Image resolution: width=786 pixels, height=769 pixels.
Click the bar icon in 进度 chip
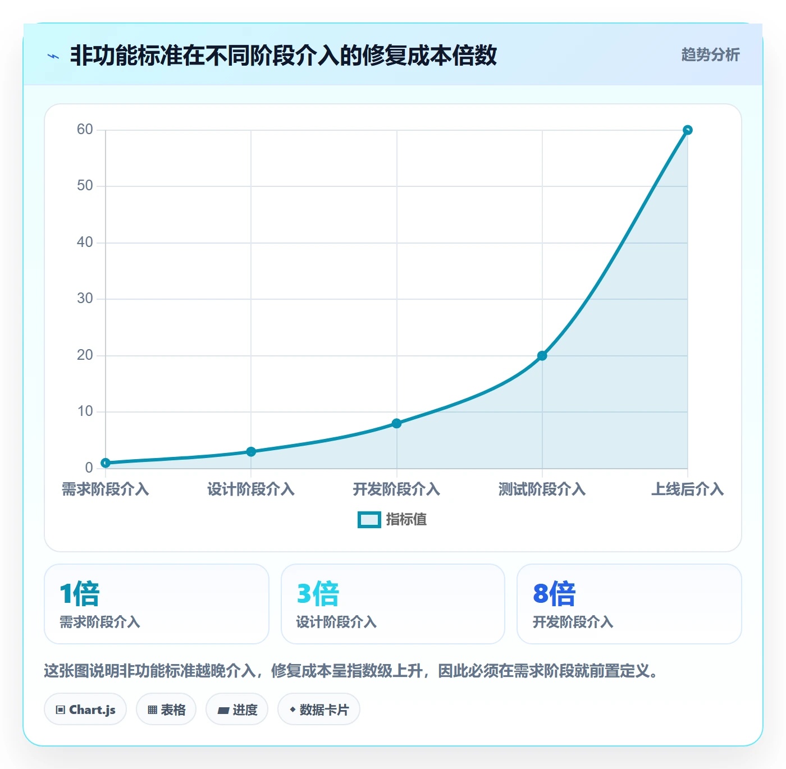(x=223, y=711)
